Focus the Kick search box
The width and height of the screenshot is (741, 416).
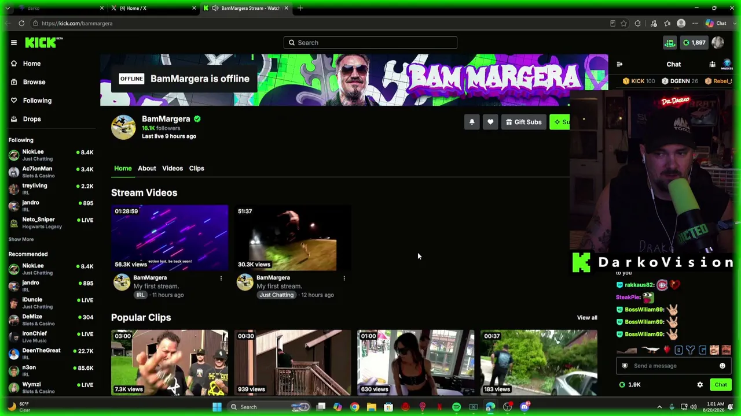370,43
